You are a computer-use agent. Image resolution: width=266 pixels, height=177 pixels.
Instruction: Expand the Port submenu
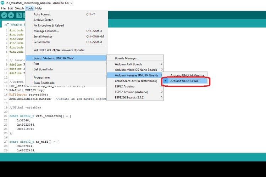coord(67,64)
